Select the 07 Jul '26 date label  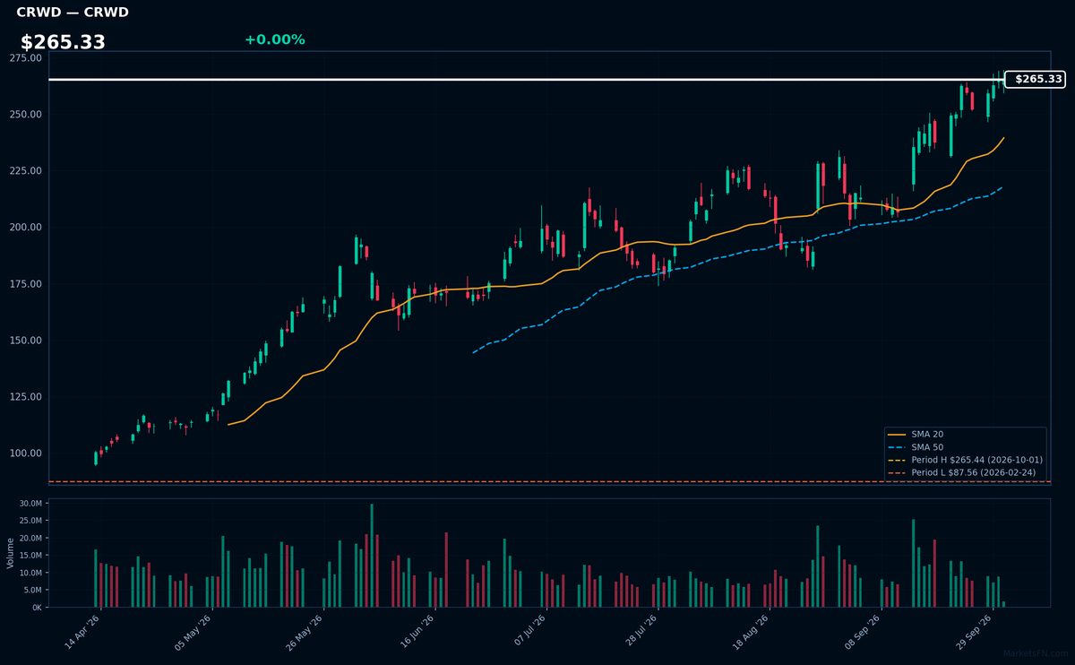pyautogui.click(x=529, y=632)
